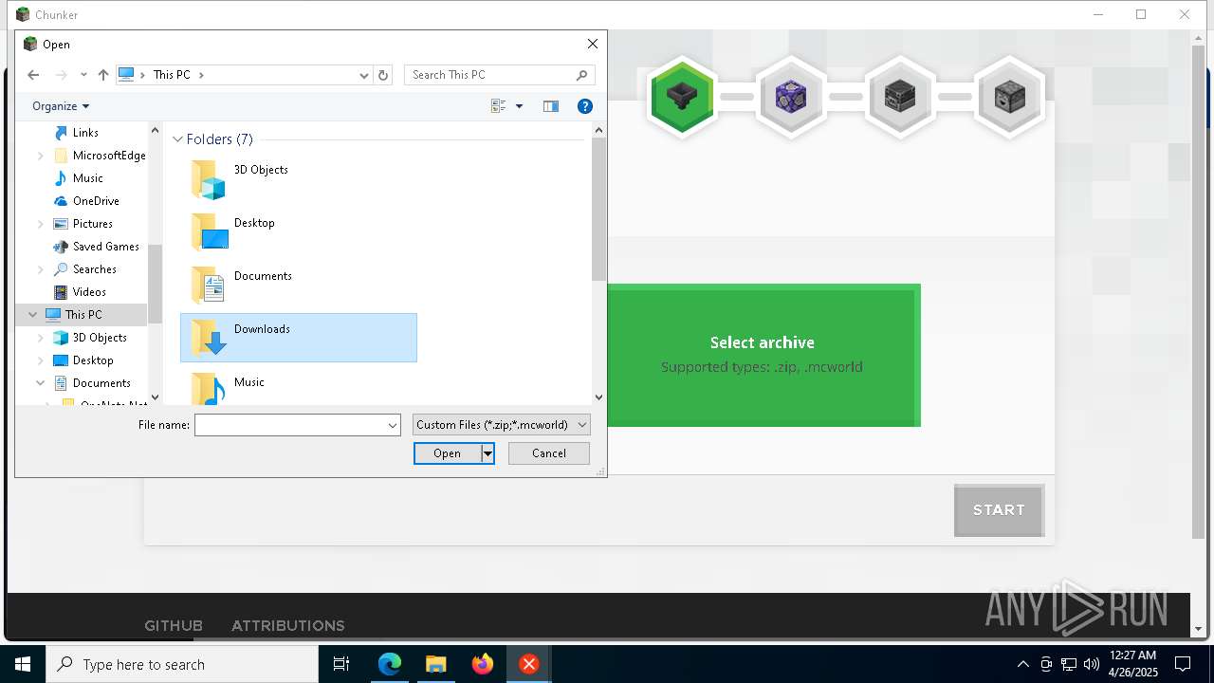
Task: Select Music in navigation tree
Action: pyautogui.click(x=87, y=178)
